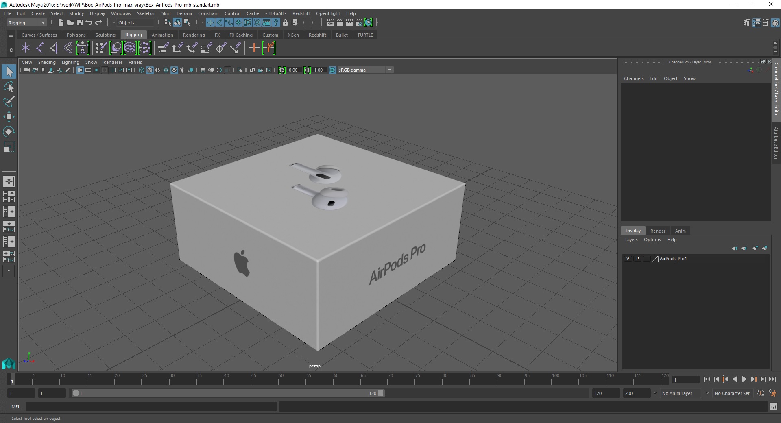Viewport: 781px width, 423px height.
Task: Toggle visibility V of AirPods_Pro1 layer
Action: click(x=628, y=259)
